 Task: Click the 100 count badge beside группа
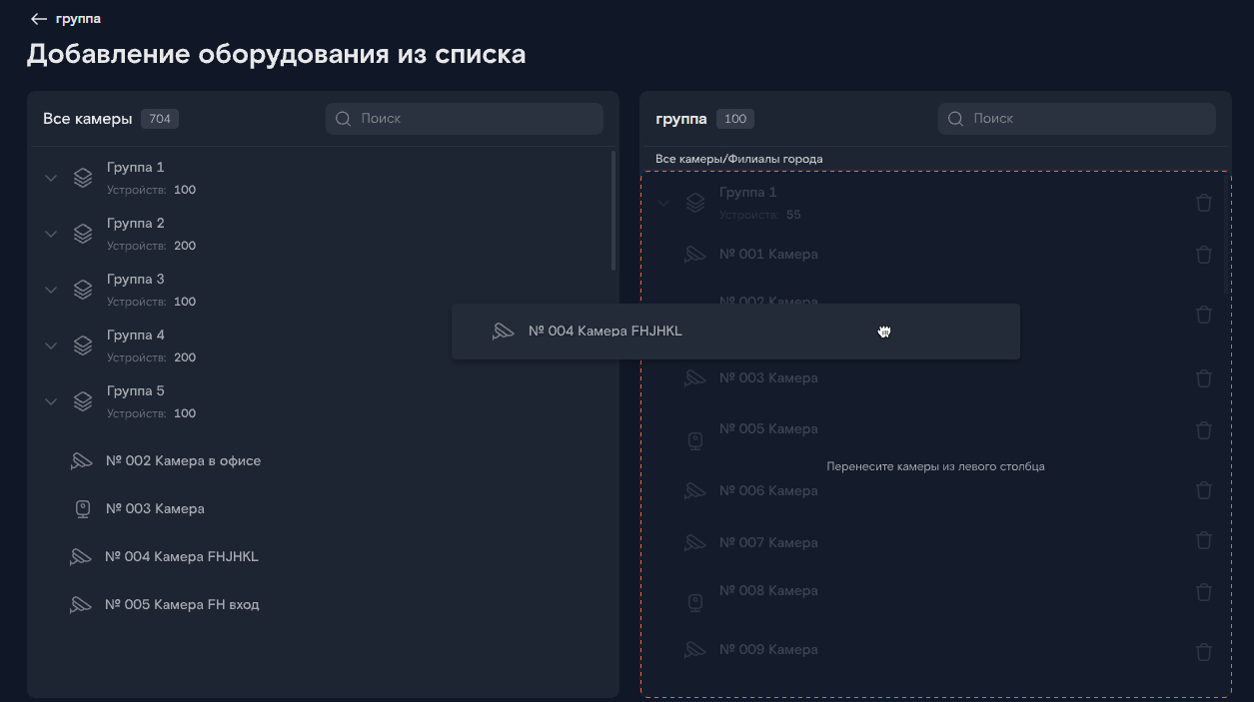click(735, 119)
